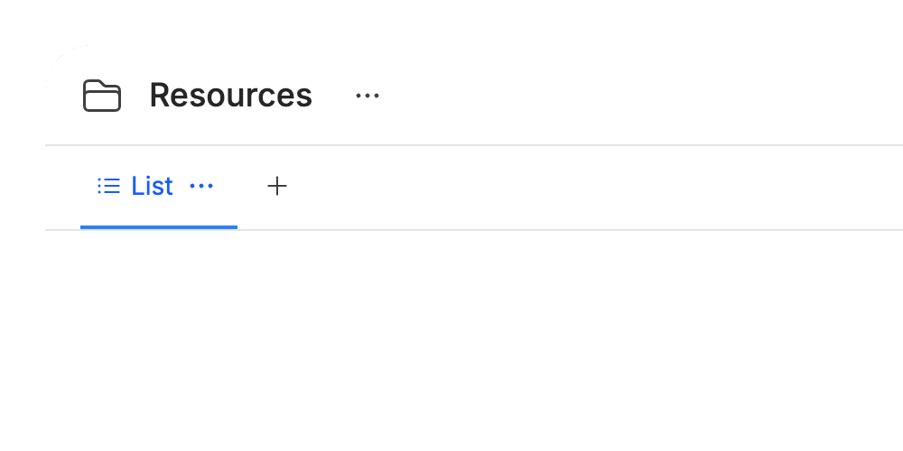Click the Resources heading text
Image resolution: width=903 pixels, height=451 pixels.
(x=230, y=96)
